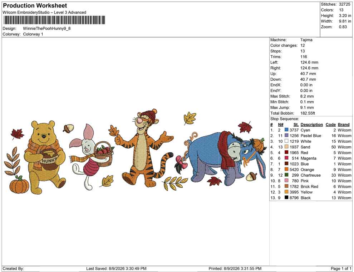Click the Color changes value '12'
Viewport: 354px width, 272px height.
coord(303,46)
